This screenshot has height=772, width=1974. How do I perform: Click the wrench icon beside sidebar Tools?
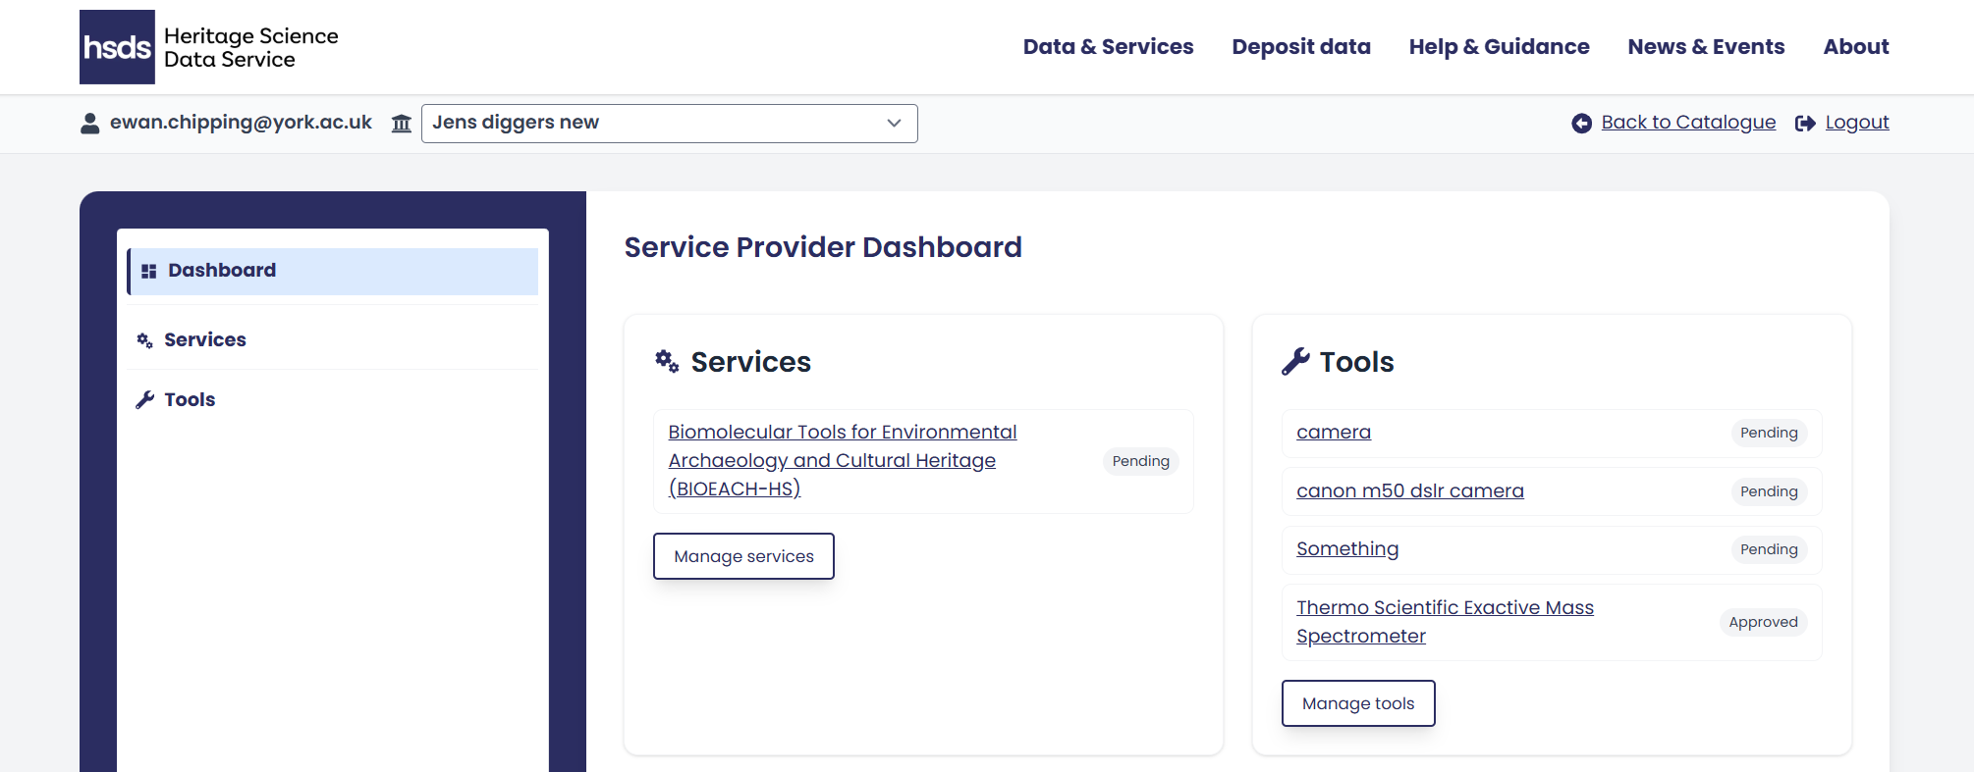pos(145,399)
